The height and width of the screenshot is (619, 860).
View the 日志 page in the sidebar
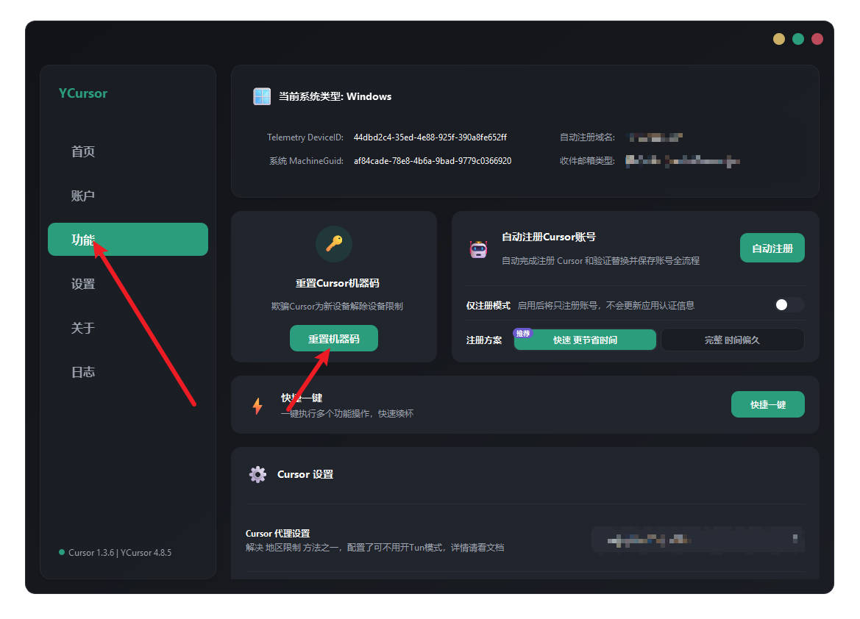tap(83, 372)
